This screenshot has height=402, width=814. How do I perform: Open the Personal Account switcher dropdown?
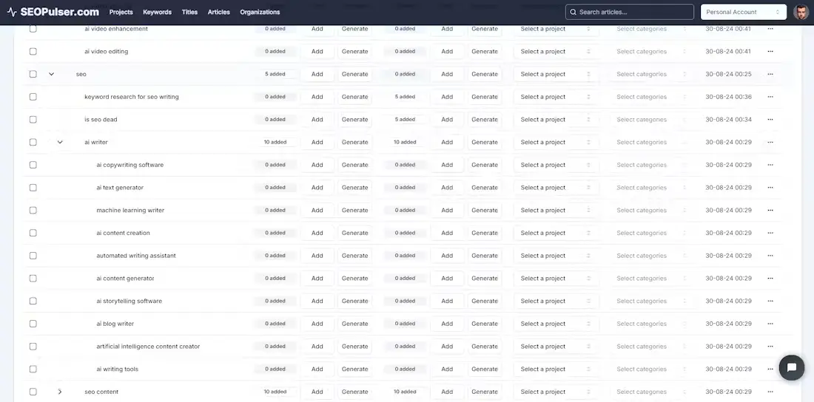[743, 12]
